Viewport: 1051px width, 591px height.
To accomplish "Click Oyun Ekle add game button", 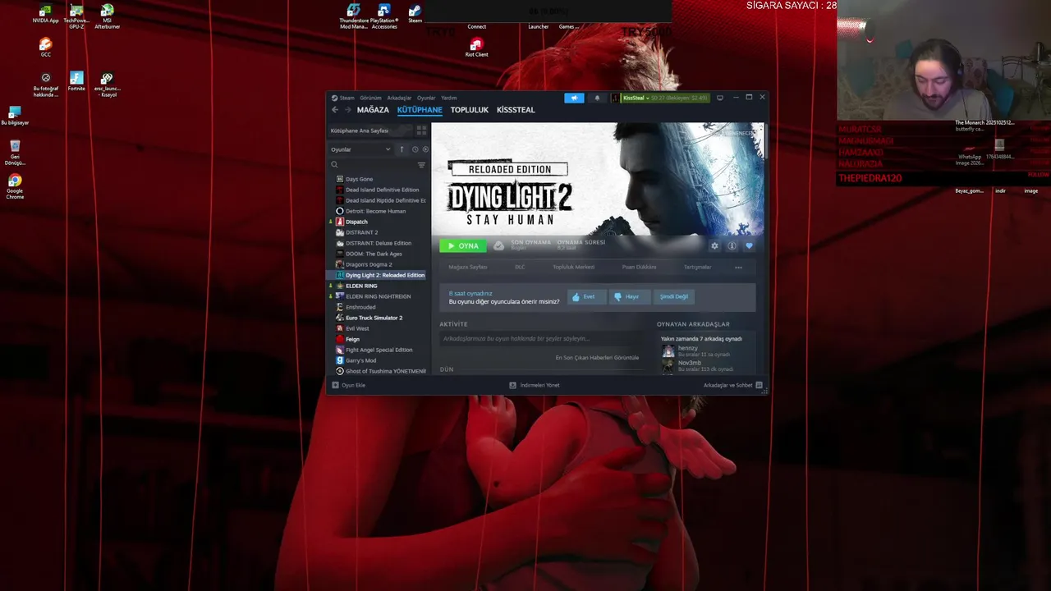I will click(349, 385).
